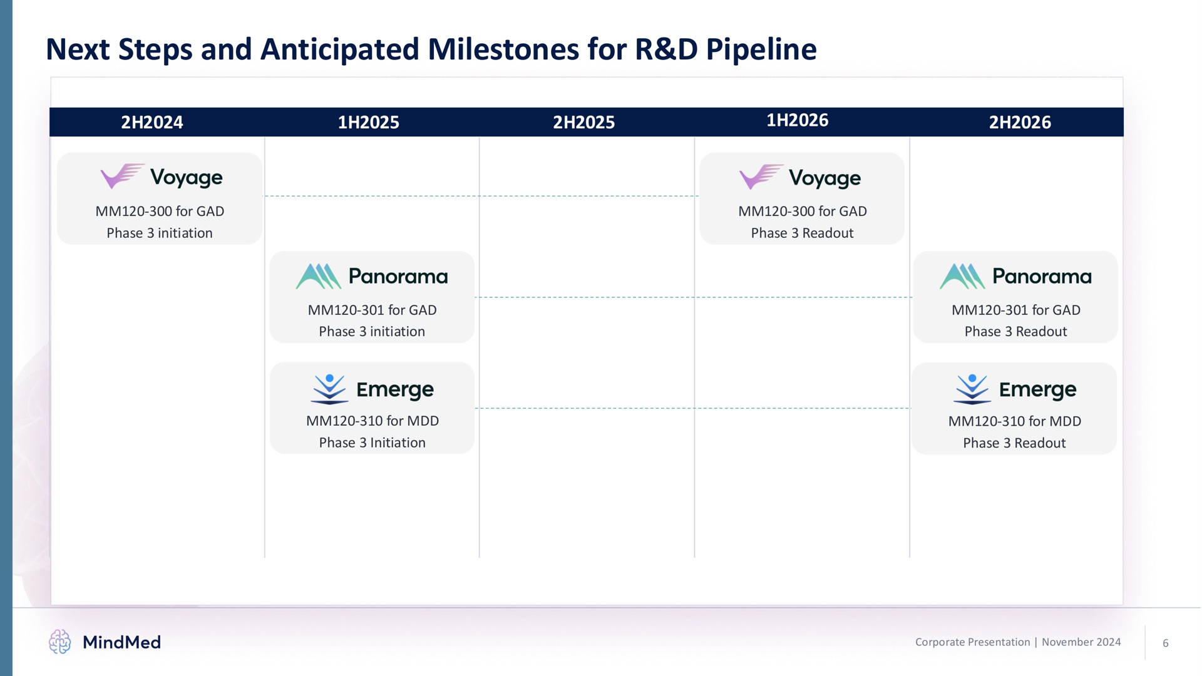Click the Emerge figure logo under 1H2025
The height and width of the screenshot is (676, 1202).
[329, 389]
